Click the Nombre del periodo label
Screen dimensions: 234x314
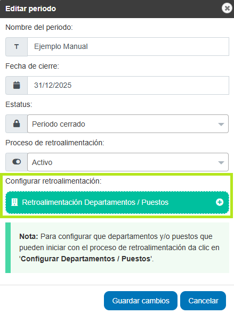pyautogui.click(x=39, y=27)
